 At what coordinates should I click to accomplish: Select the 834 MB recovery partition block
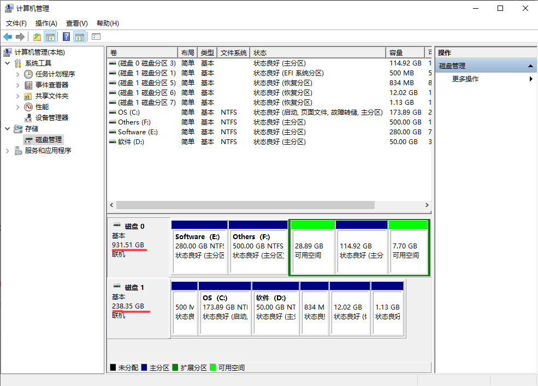(314, 309)
